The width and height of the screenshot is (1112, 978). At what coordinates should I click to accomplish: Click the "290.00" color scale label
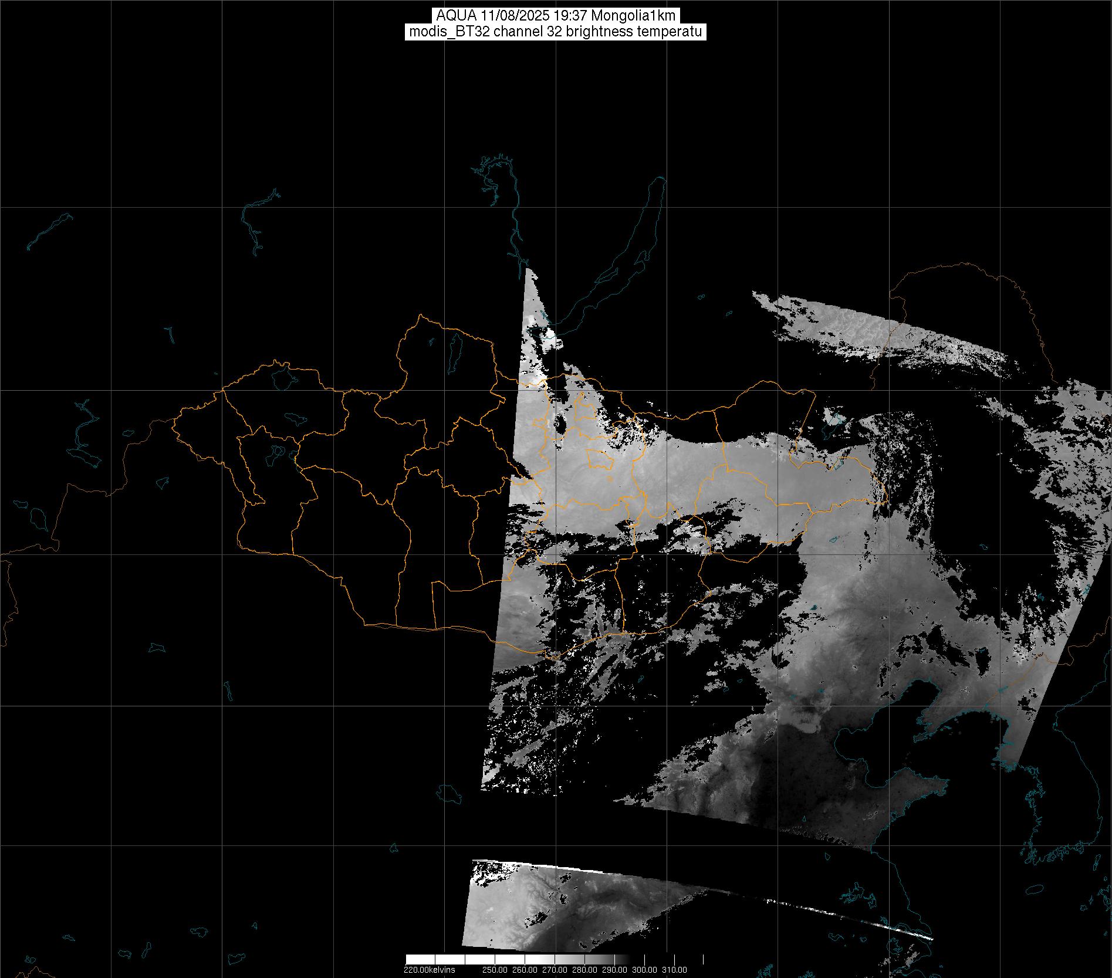pyautogui.click(x=614, y=969)
